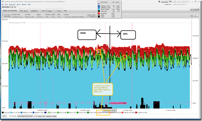202x121 pixels.
Task: Open the Screenshot menu
Action: (x=12, y=4)
